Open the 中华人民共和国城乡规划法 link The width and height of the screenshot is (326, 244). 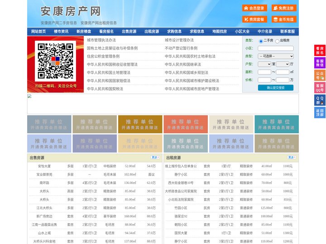click(187, 72)
